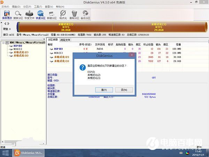Open the 工具(T) menu

tap(38, 7)
